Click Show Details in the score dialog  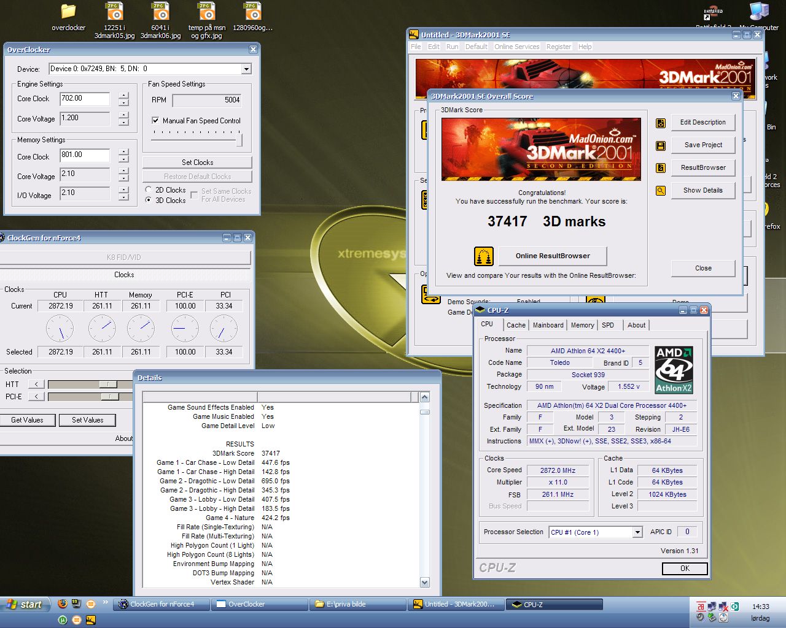[703, 191]
